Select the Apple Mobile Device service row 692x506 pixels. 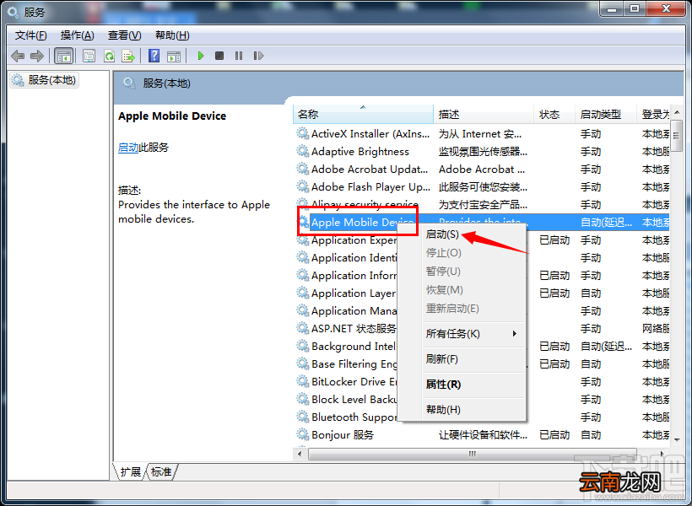(x=483, y=223)
